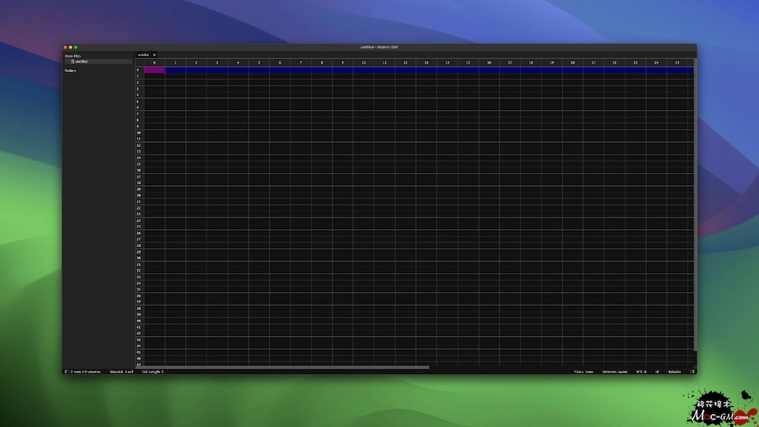This screenshot has height=427, width=759.
Task: Select column header 25
Action: click(677, 62)
